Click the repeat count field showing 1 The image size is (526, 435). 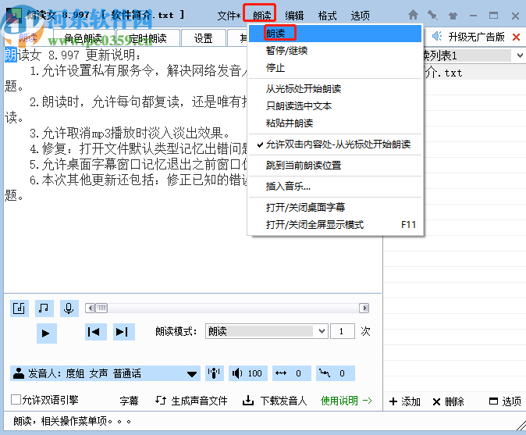(x=343, y=331)
